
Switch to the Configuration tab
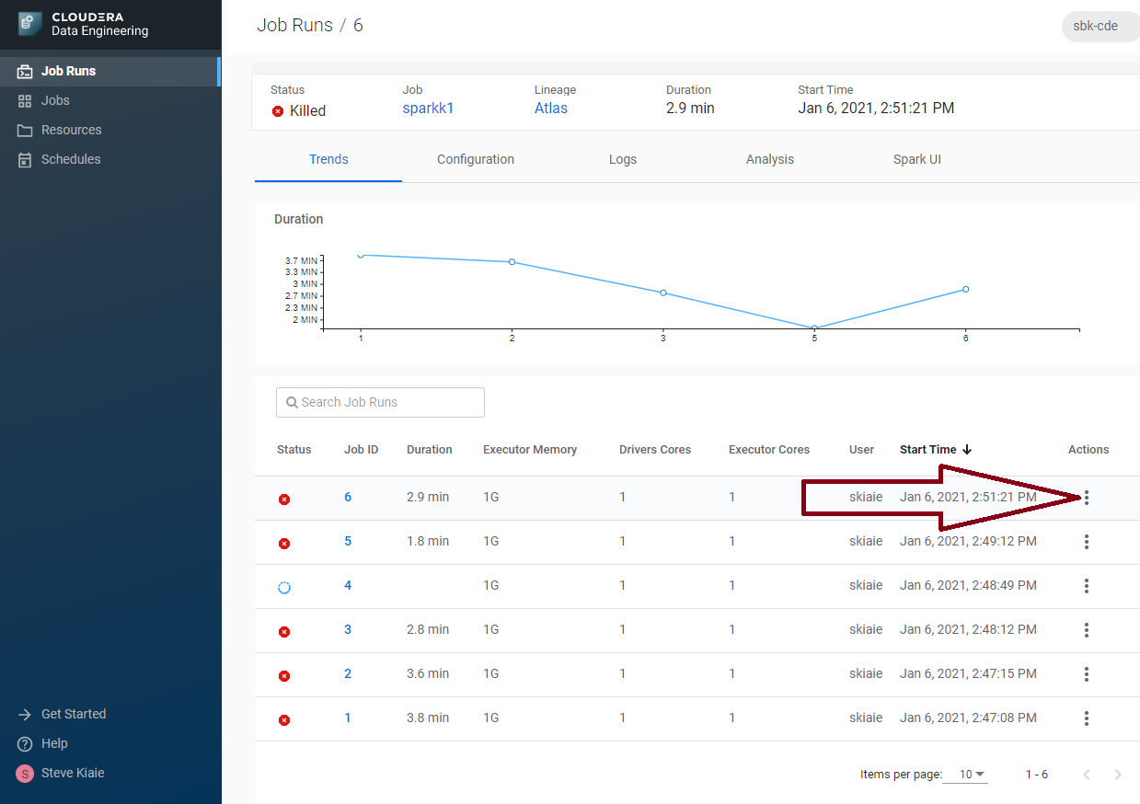click(x=475, y=159)
